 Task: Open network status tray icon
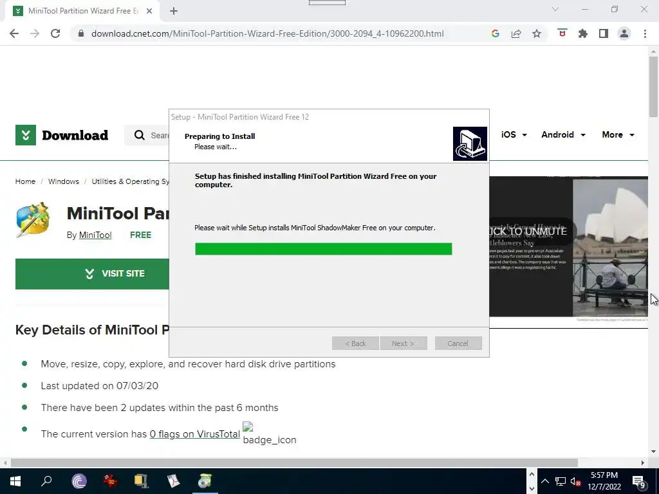[561, 481]
